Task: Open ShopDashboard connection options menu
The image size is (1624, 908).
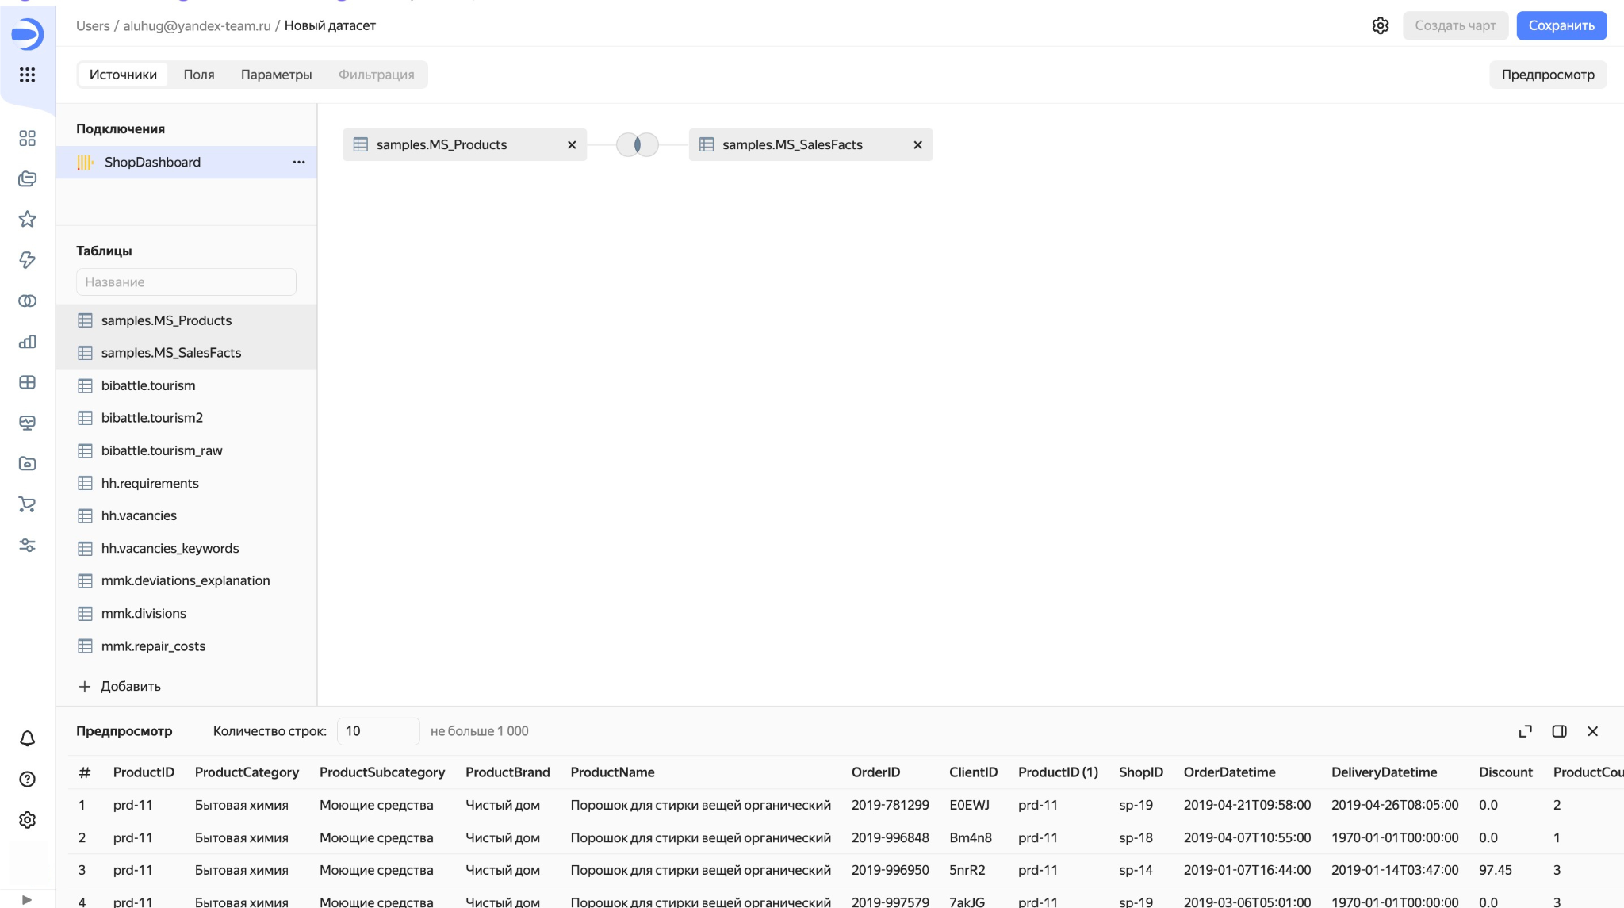Action: click(298, 162)
